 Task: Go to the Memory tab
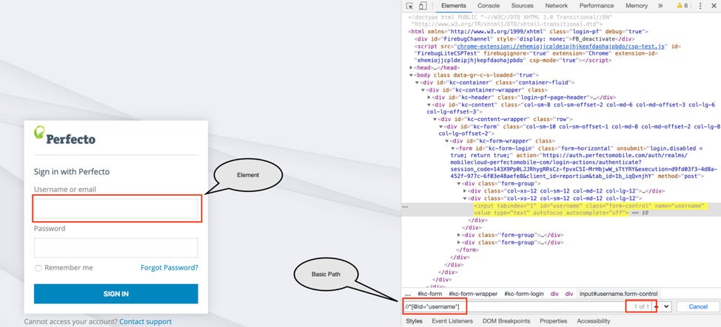(x=637, y=6)
